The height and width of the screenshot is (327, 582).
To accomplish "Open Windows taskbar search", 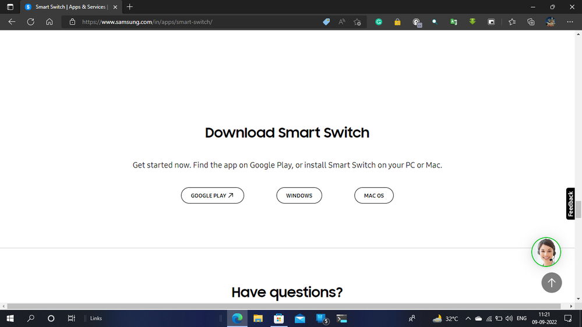I will 31,318.
